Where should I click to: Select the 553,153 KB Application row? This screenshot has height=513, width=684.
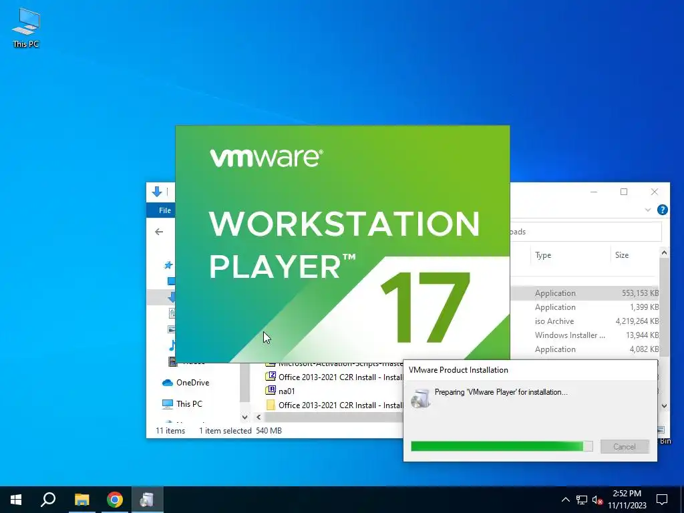coord(584,293)
